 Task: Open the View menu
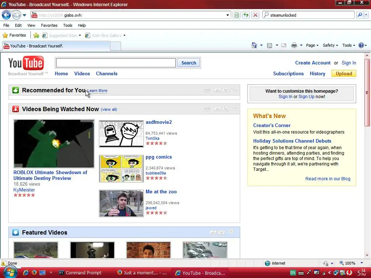31,25
